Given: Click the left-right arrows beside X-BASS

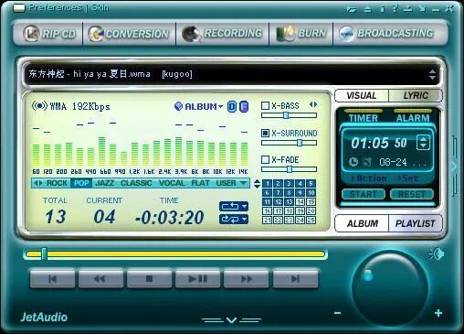Looking at the screenshot, I should (313, 104).
